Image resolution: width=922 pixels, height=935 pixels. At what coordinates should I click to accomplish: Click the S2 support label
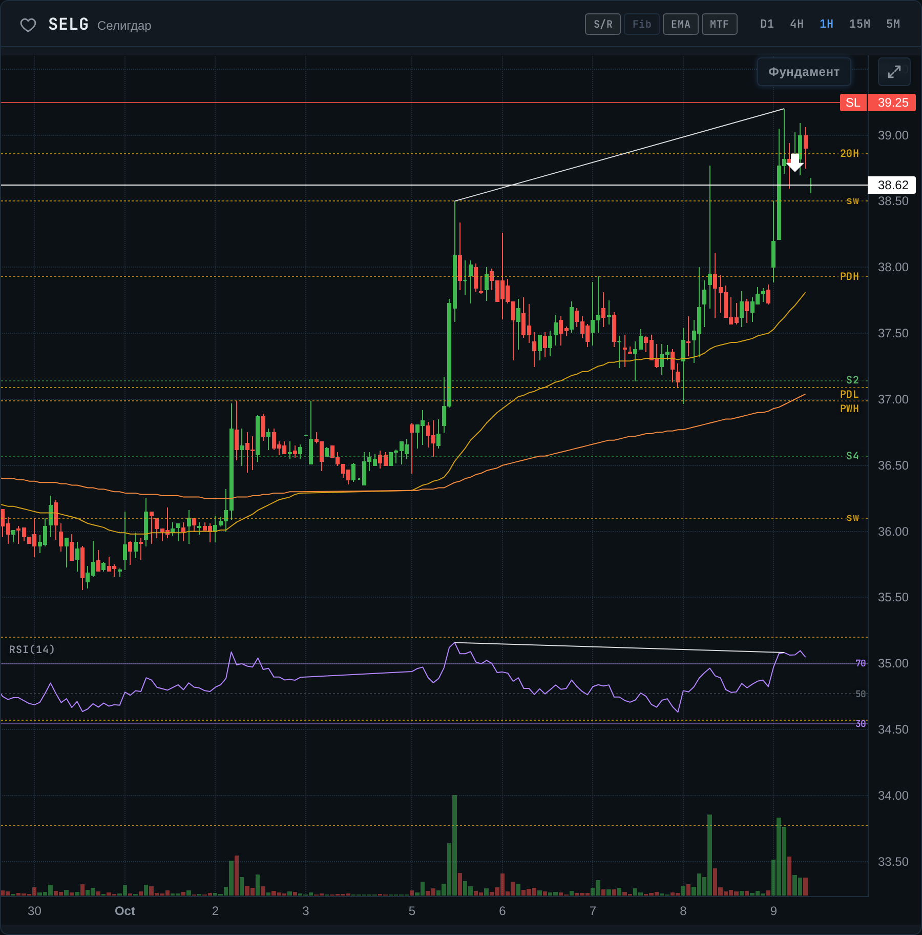tap(852, 380)
